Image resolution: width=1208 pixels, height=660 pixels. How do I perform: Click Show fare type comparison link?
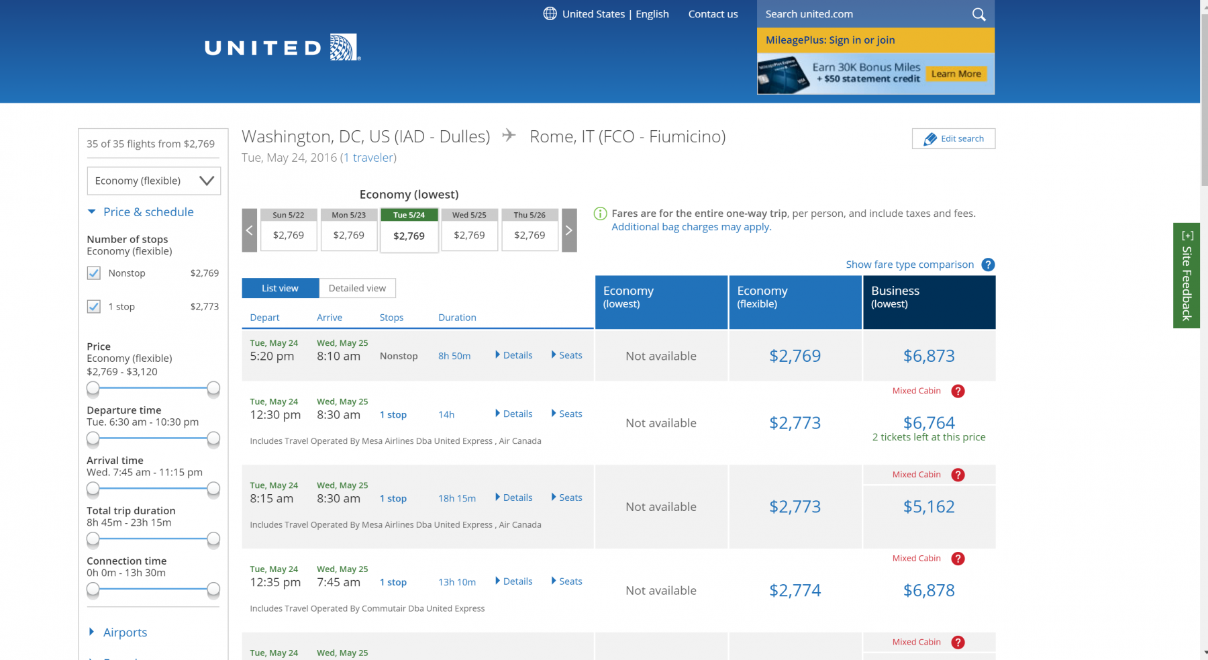(909, 265)
